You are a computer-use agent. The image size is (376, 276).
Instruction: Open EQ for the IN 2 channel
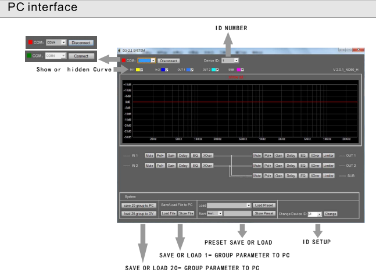(195, 166)
